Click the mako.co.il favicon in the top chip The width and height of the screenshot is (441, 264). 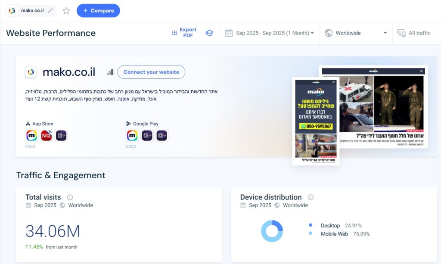[12, 11]
